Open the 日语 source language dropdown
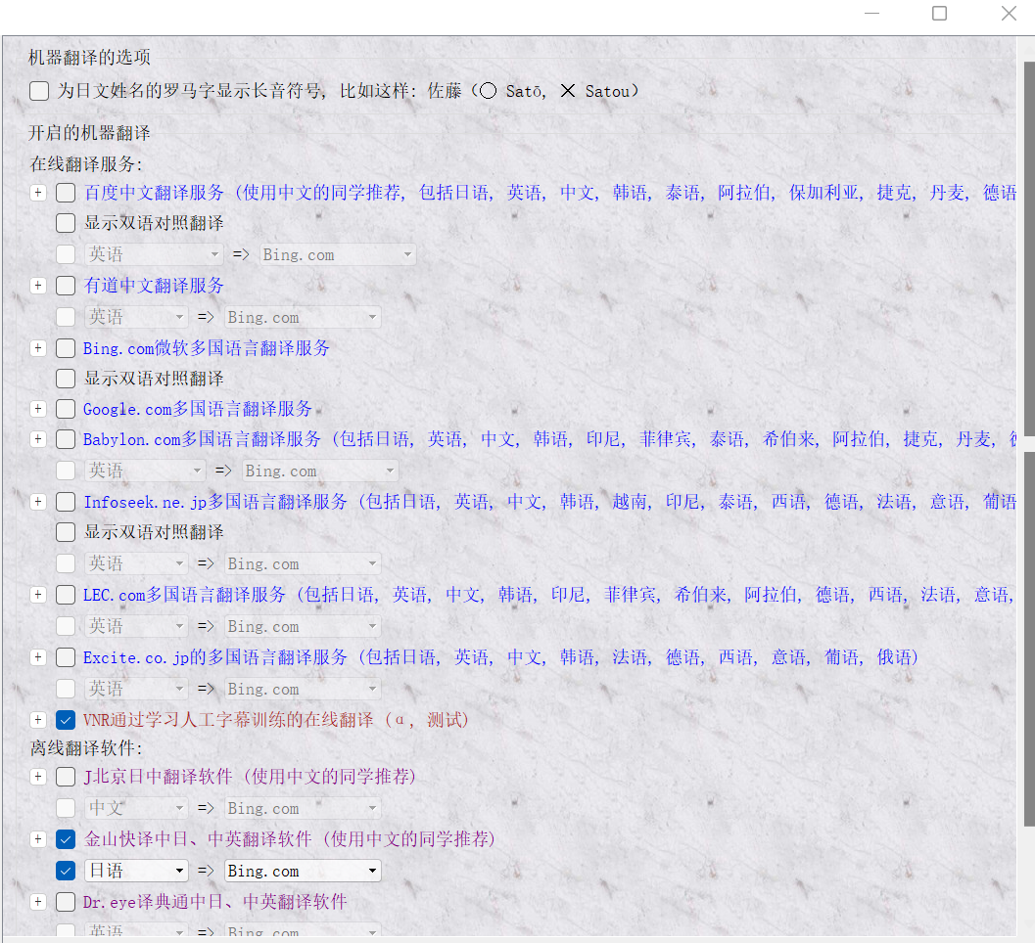Screen dimensions: 1035x943 click(x=136, y=871)
